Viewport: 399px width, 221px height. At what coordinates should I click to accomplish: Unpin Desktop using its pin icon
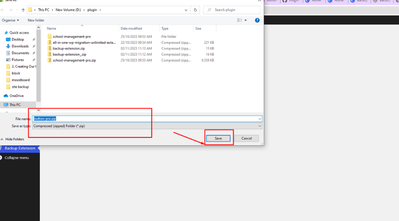(34, 40)
